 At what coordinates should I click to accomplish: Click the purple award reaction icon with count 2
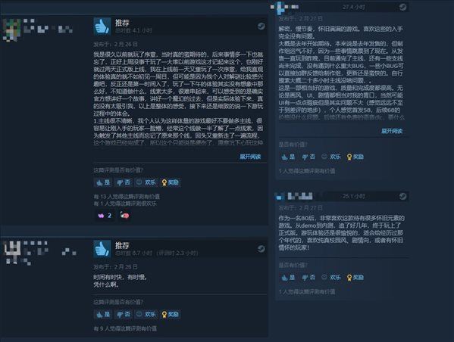coord(105,216)
